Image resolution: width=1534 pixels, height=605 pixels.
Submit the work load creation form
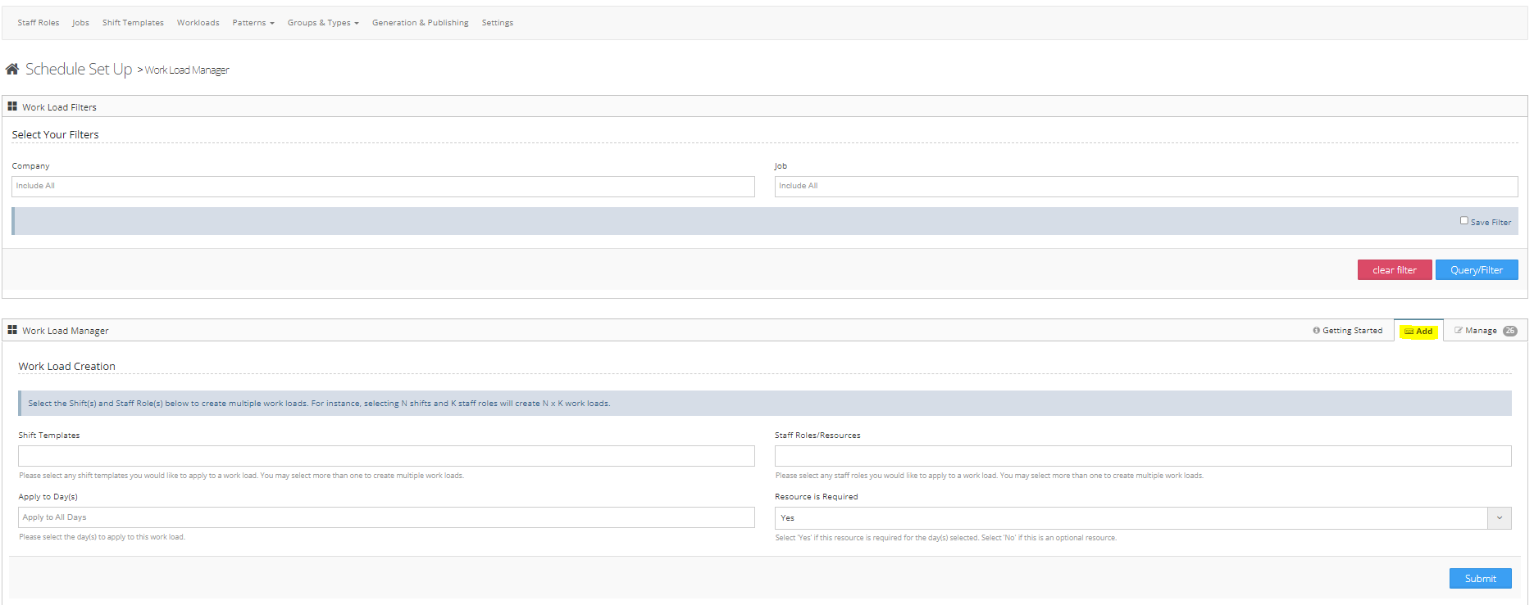(x=1480, y=579)
